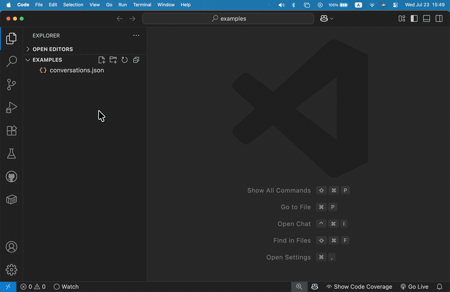450x292 pixels.
Task: Open the Terminal menu
Action: click(x=142, y=5)
